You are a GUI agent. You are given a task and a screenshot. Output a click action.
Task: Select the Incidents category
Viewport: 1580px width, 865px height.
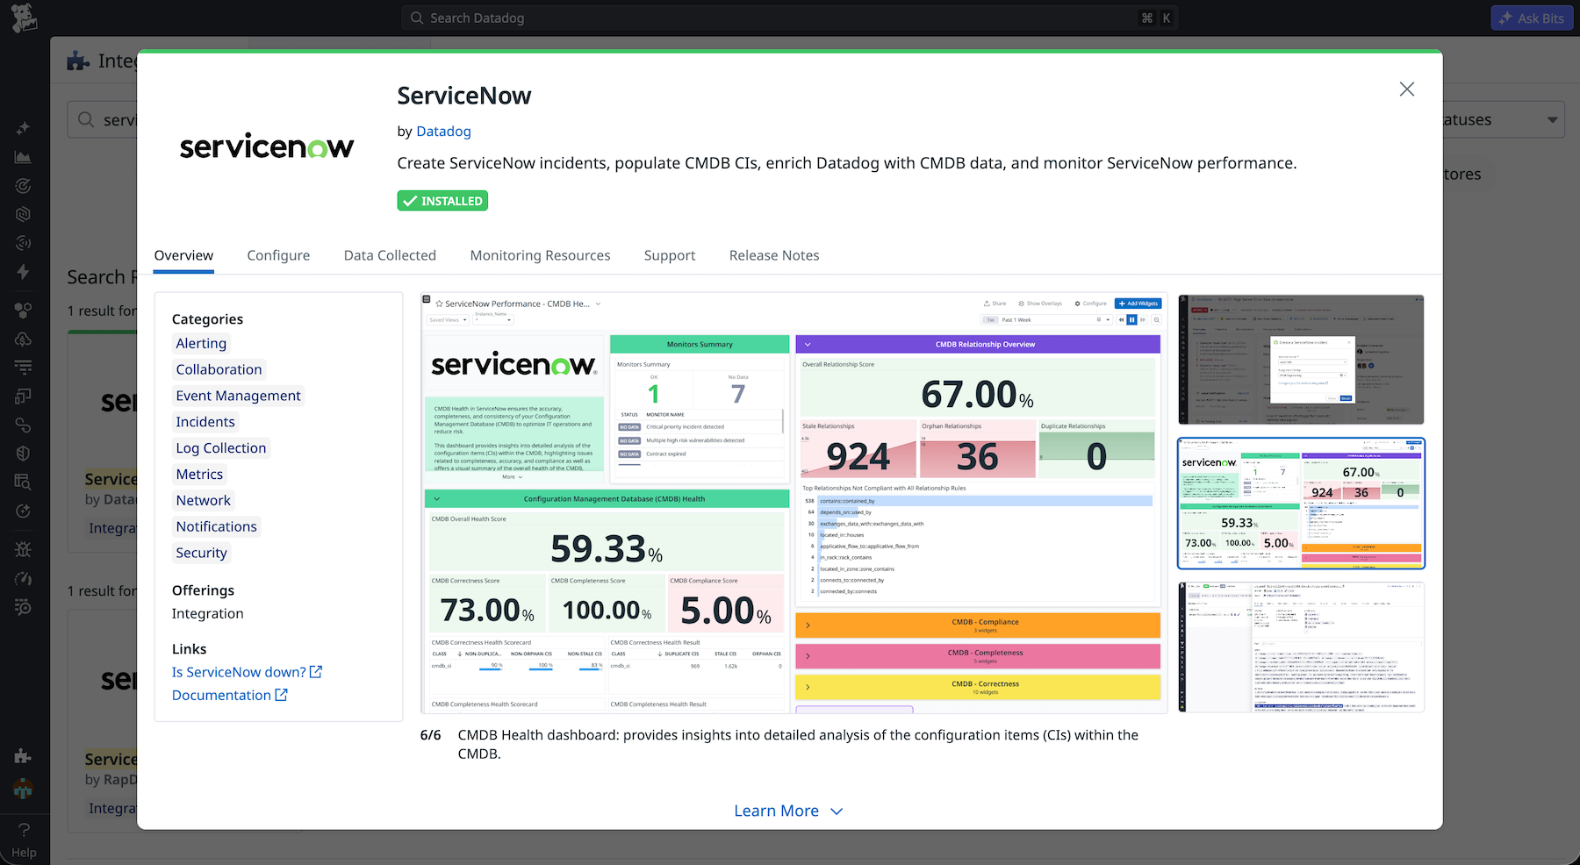pos(205,422)
